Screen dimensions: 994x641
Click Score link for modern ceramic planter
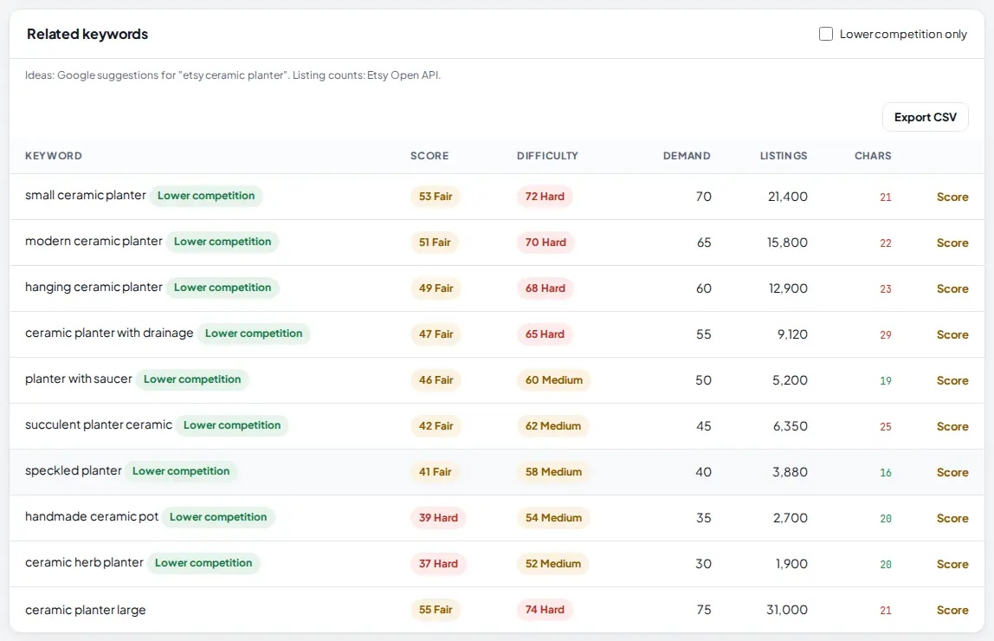(952, 243)
